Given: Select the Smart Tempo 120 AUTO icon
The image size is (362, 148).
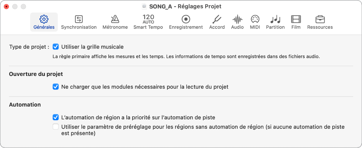Looking at the screenshot, I should pos(148,19).
